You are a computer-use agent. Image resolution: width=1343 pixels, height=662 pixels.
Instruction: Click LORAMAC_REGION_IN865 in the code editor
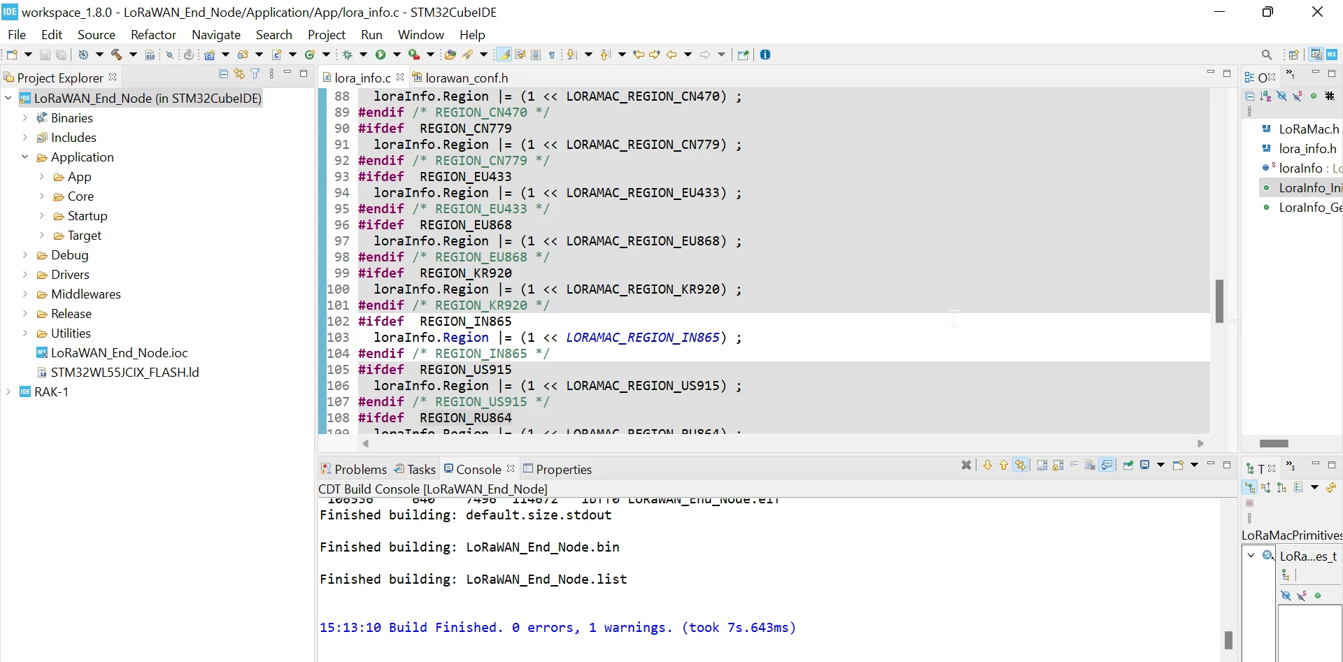[x=643, y=337]
